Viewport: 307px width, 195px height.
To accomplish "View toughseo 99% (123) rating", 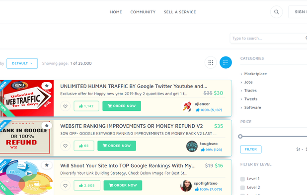I will coord(212,150).
